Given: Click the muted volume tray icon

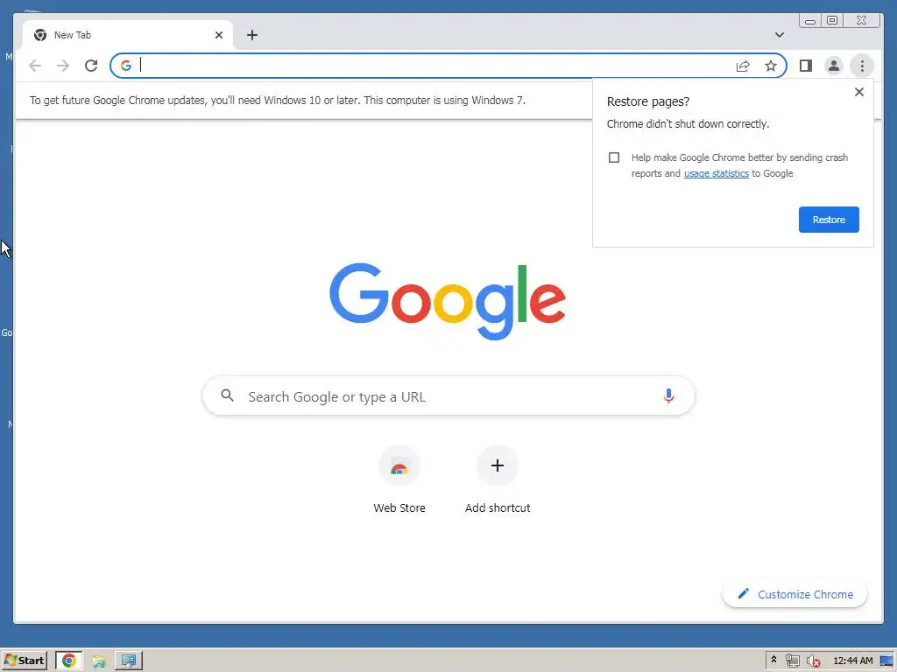Looking at the screenshot, I should (813, 661).
